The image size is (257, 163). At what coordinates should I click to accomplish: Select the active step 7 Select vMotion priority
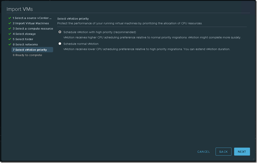point(32,50)
